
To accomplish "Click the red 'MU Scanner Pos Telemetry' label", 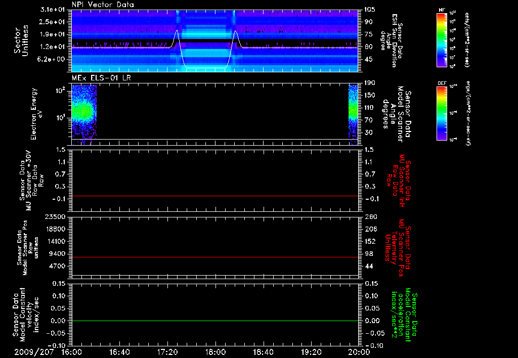I will 398,248.
